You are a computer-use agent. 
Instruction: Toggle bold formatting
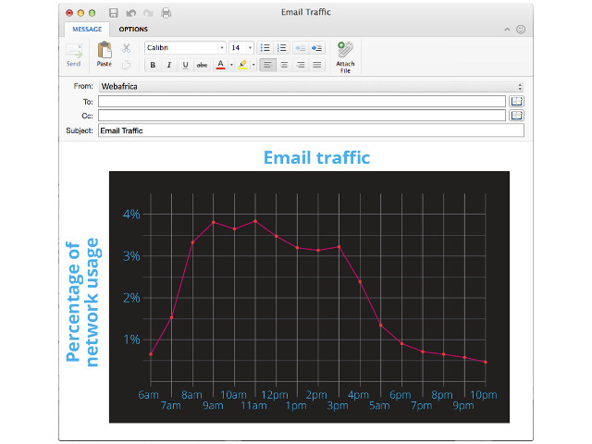coord(152,65)
